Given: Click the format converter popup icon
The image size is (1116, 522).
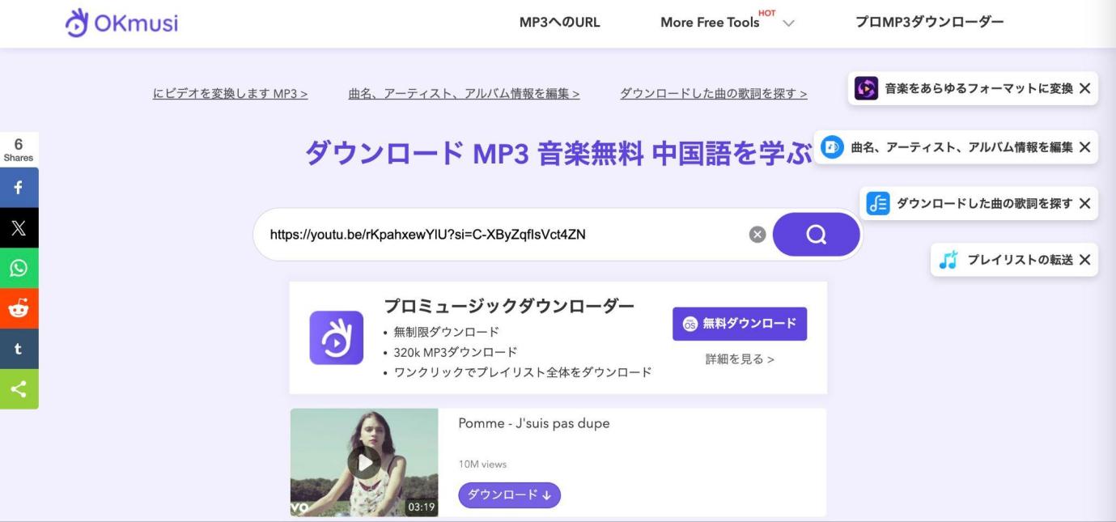Looking at the screenshot, I should click(x=867, y=88).
